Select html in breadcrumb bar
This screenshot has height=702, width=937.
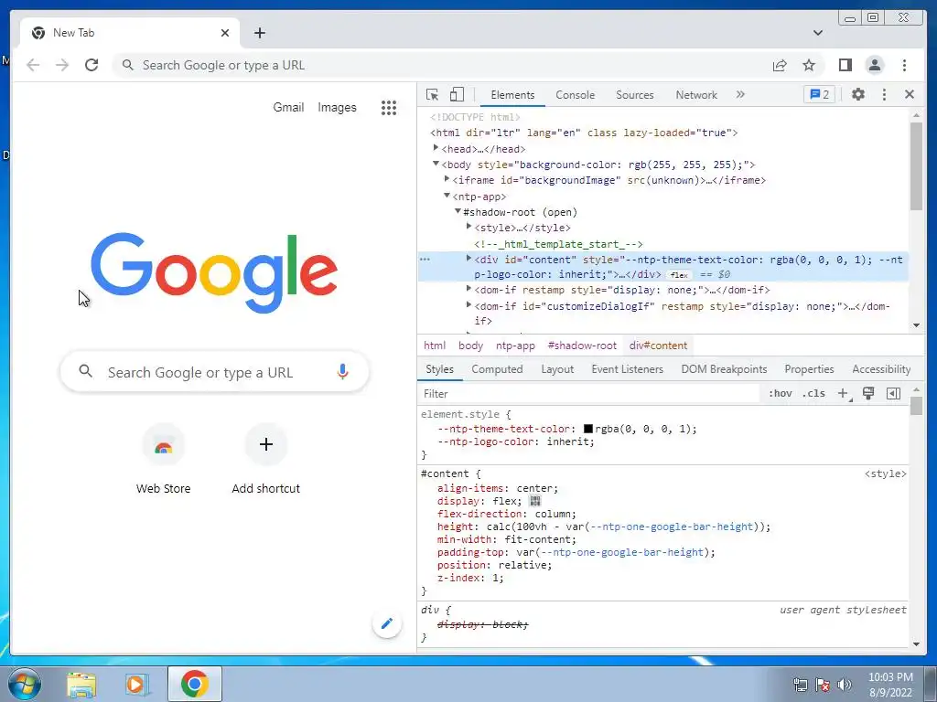point(435,346)
